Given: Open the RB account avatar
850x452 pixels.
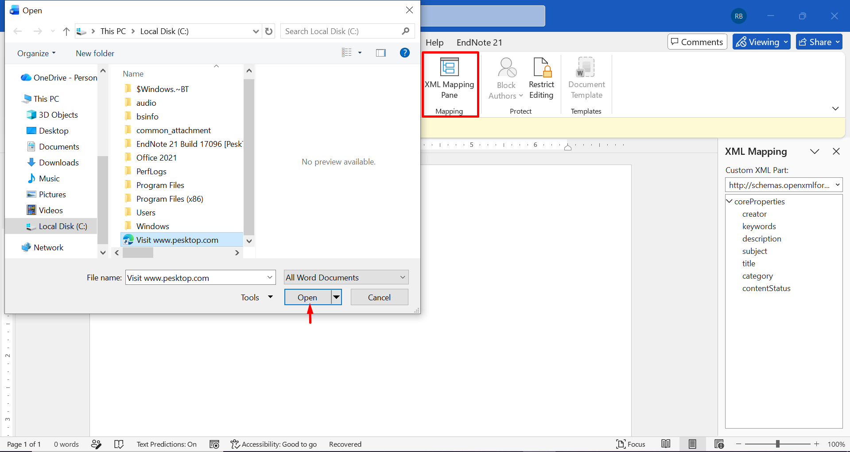Looking at the screenshot, I should click(x=738, y=16).
